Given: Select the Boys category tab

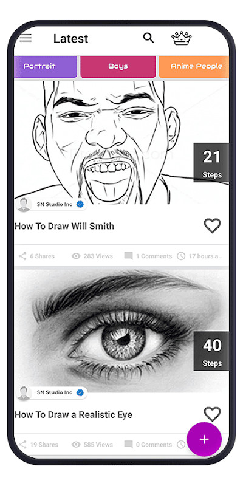Looking at the screenshot, I should [118, 67].
